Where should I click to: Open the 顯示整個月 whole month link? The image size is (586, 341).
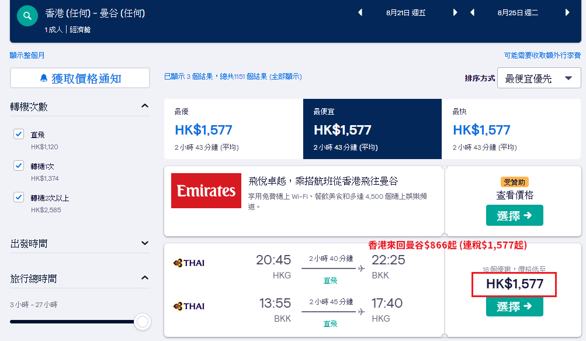click(x=27, y=56)
